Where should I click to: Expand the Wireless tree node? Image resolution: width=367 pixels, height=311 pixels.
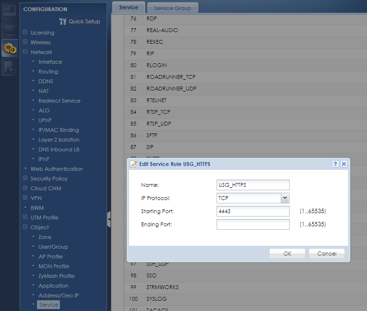click(25, 42)
